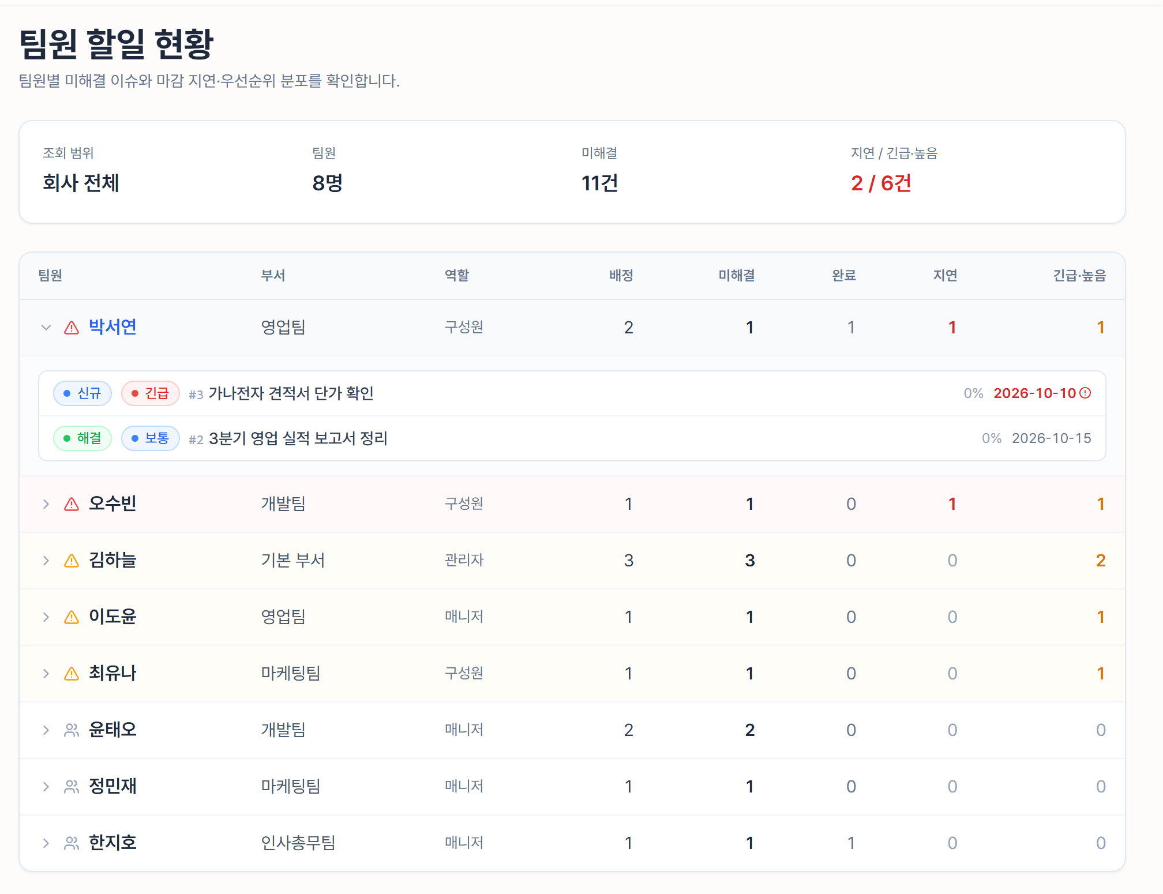This screenshot has width=1163, height=894.
Task: Open member name 이도윤
Action: pos(112,617)
